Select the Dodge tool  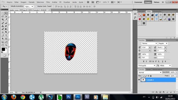point(6,32)
